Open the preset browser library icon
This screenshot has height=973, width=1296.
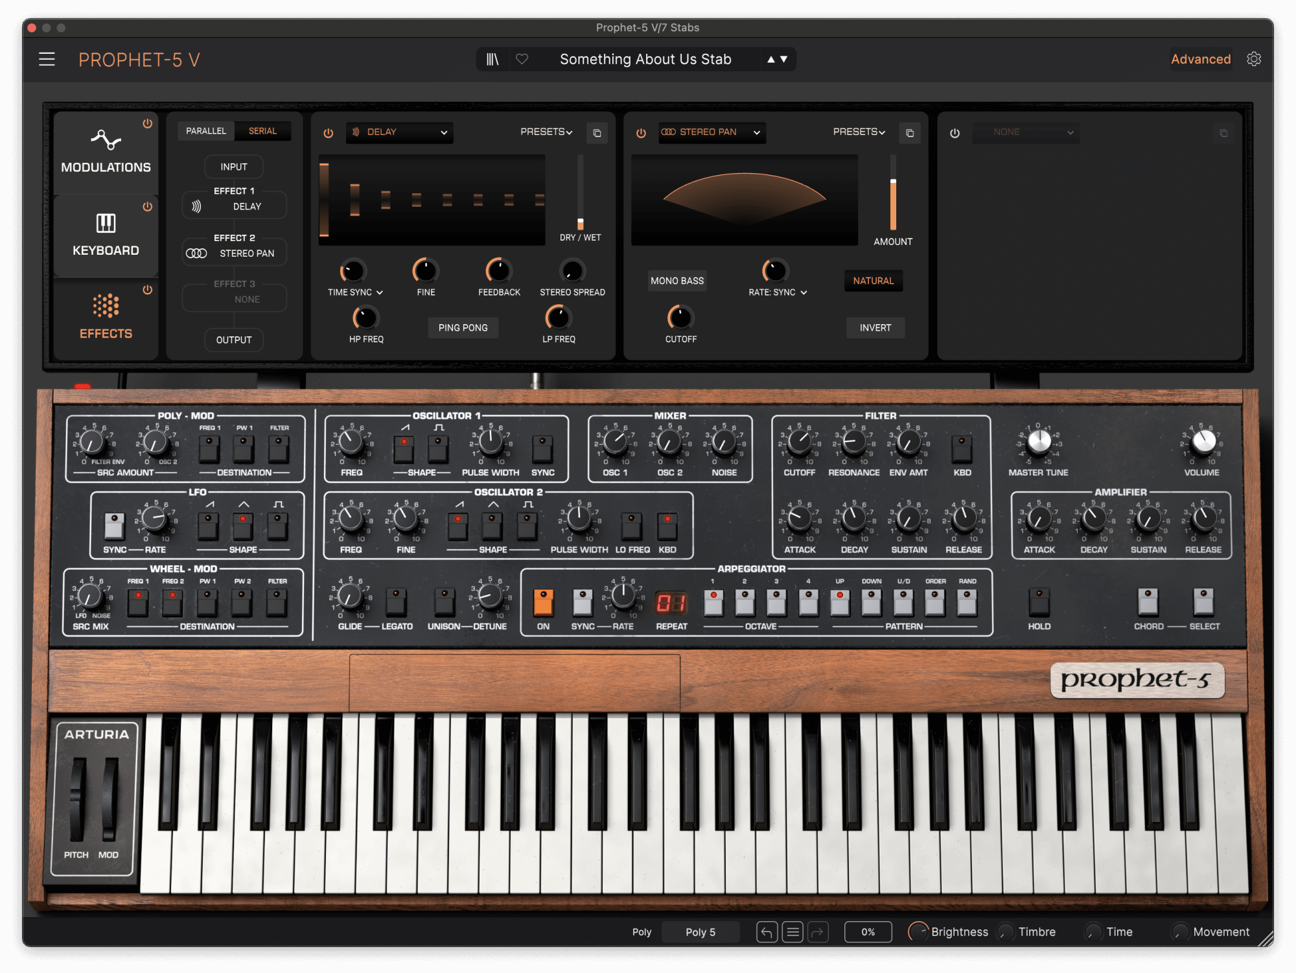(492, 60)
